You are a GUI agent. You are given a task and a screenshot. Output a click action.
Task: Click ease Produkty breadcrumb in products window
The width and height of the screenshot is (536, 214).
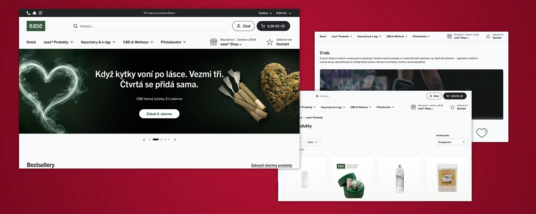point(314,117)
